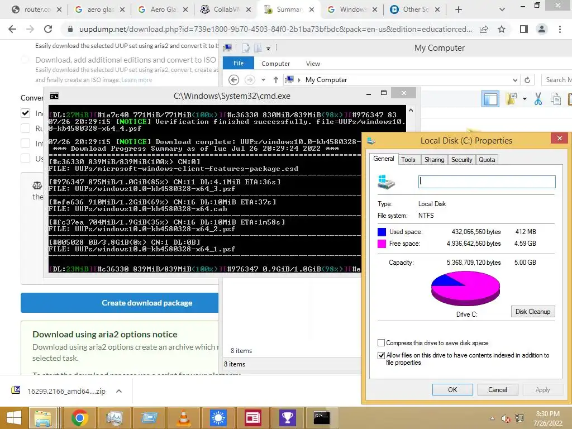Click the Learn more link
Screen dimensions: 572x429
click(x=137, y=80)
